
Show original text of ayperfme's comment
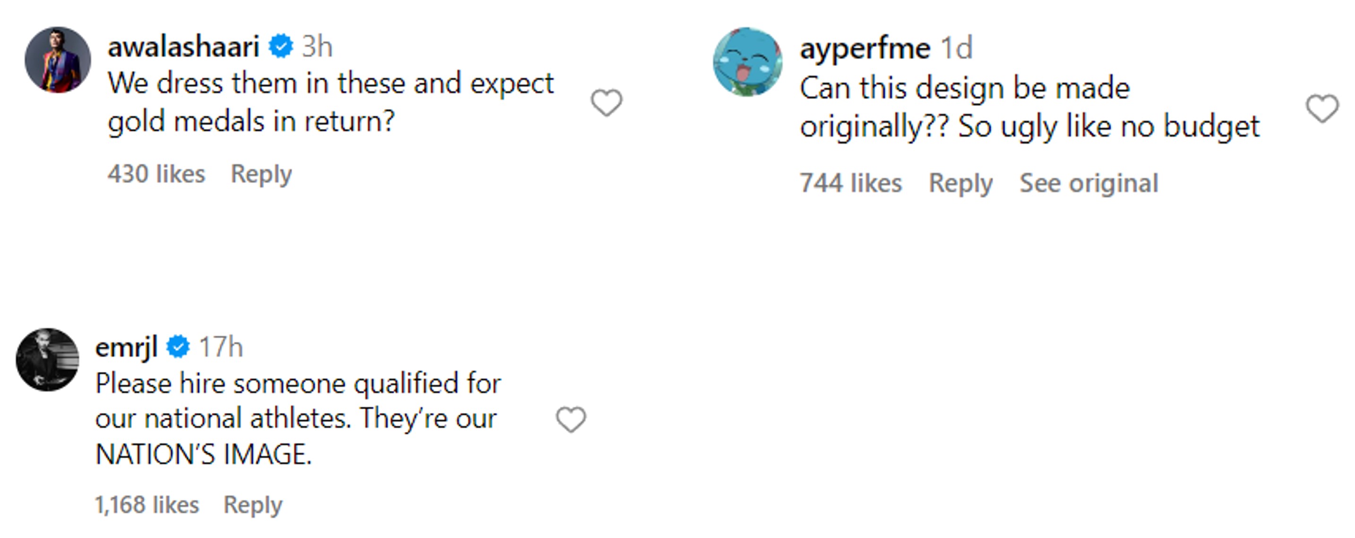[1089, 184]
